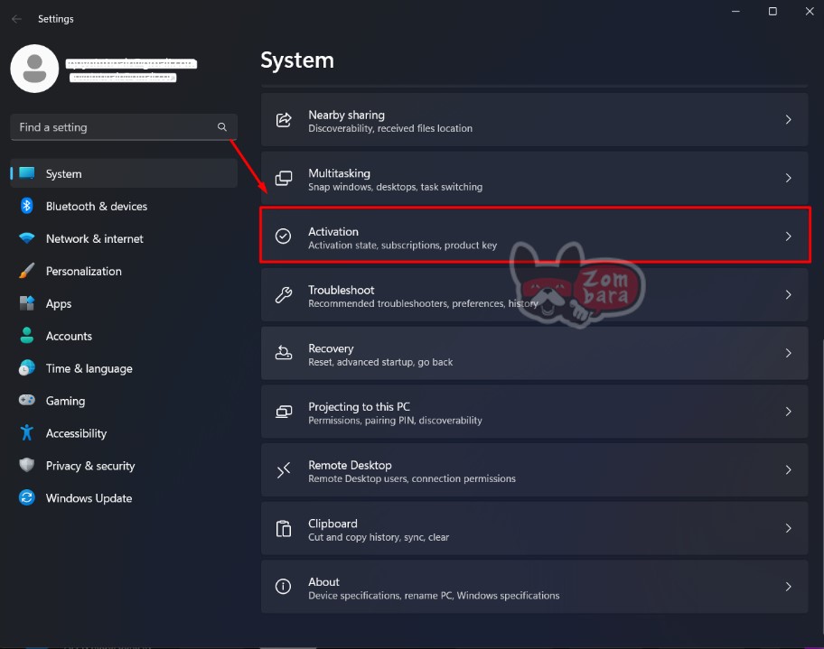Open Network & internet settings
This screenshot has height=649, width=824.
pyautogui.click(x=124, y=238)
